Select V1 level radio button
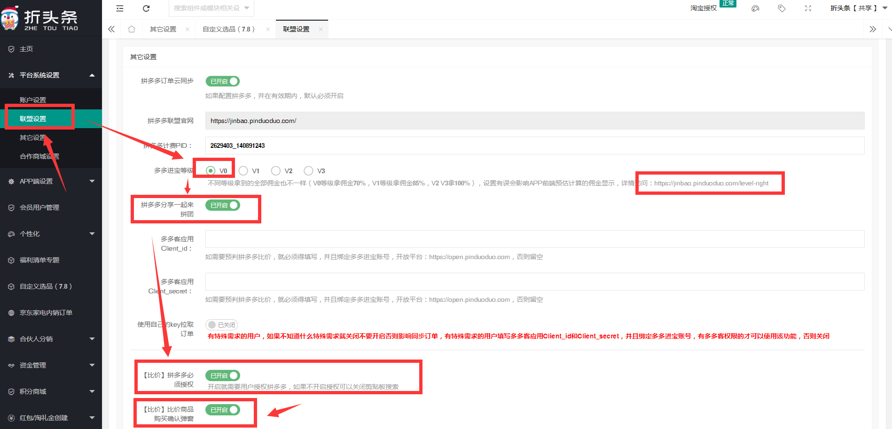Image resolution: width=892 pixels, height=429 pixels. pyautogui.click(x=243, y=170)
